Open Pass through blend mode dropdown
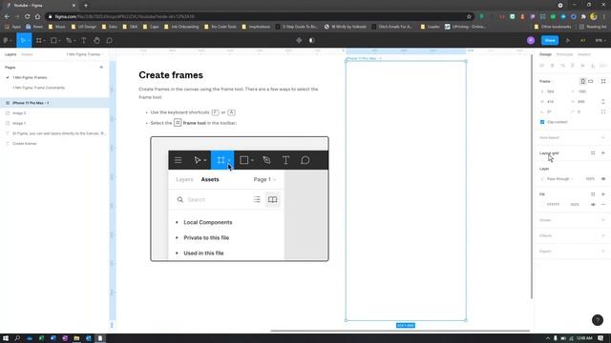 [x=559, y=179]
